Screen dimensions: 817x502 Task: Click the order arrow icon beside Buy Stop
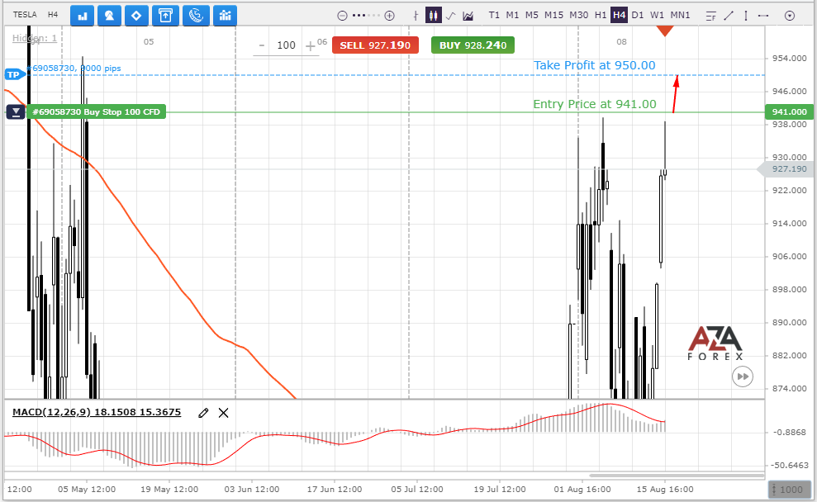16,112
